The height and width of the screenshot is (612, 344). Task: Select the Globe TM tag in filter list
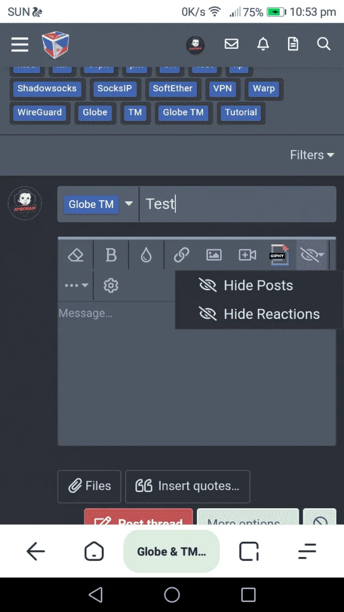click(x=183, y=112)
